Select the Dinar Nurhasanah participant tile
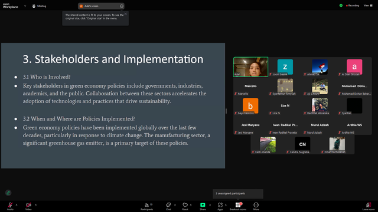 click(337, 145)
